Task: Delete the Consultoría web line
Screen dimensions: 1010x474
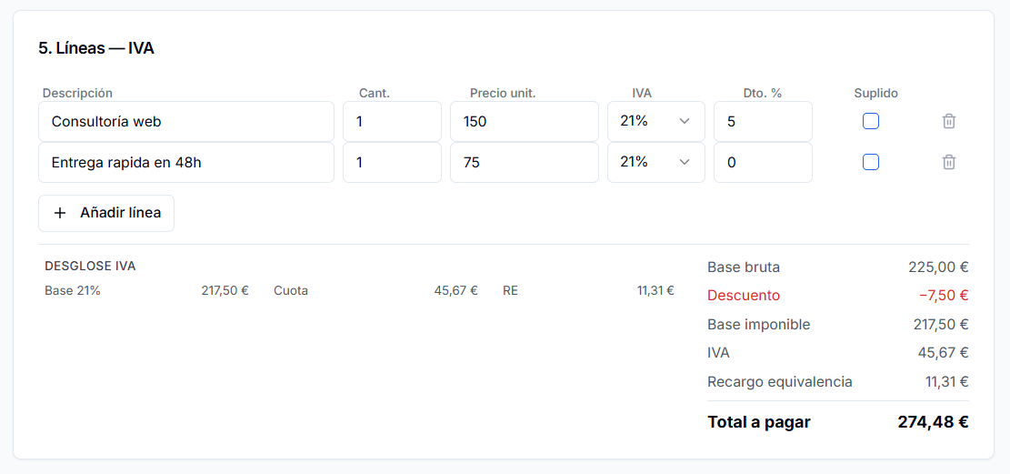Action: (948, 121)
